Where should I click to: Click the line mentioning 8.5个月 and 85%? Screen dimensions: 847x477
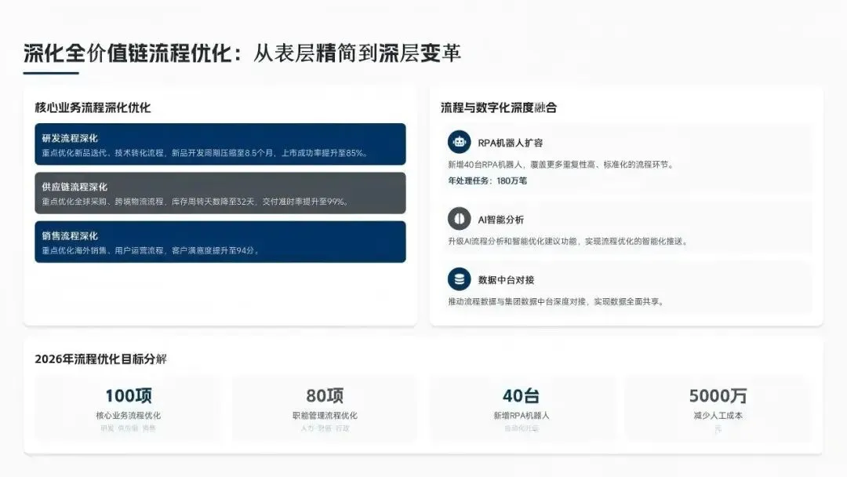(205, 153)
